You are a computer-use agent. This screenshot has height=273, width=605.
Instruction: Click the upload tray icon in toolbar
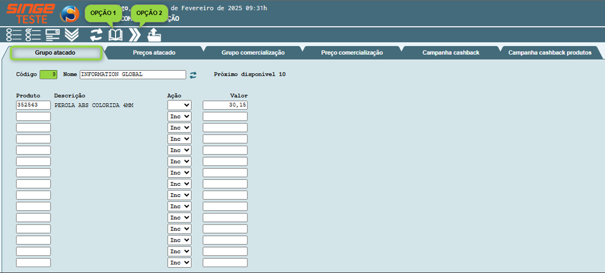[154, 35]
